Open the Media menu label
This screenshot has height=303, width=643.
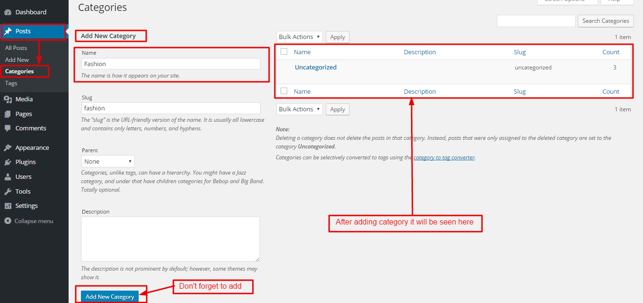[x=24, y=99]
